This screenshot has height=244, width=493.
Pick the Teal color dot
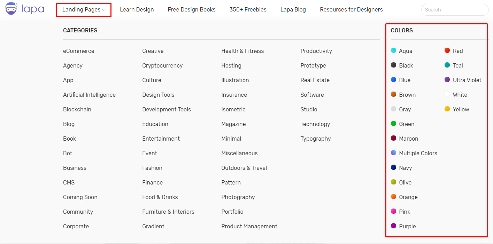(447, 65)
